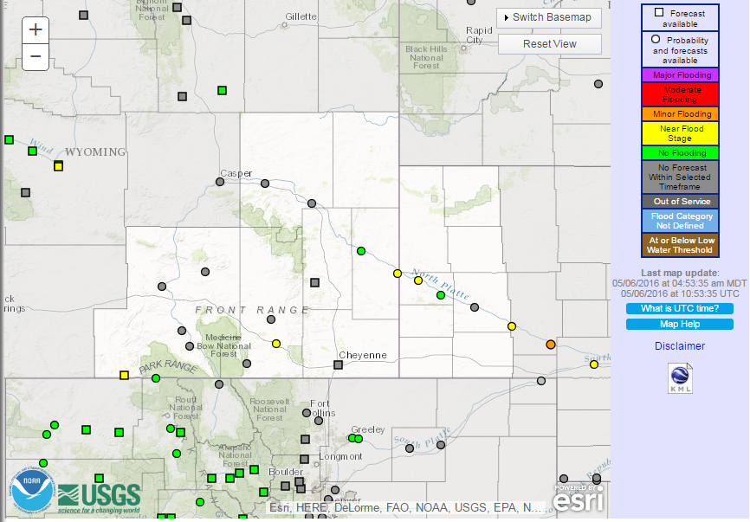Select the Minor Flooding legend swatch
The image size is (750, 522).
680,114
